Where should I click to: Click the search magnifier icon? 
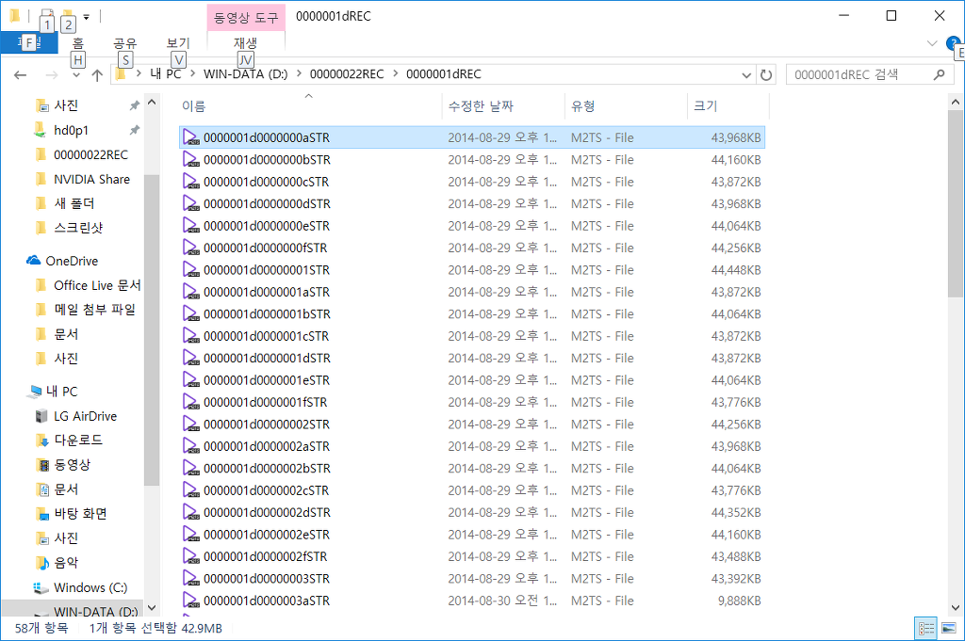click(x=940, y=75)
